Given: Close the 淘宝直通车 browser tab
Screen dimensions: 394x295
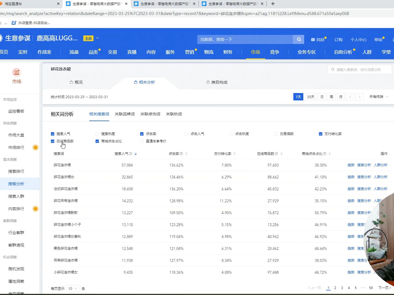Looking at the screenshot, I should tap(58, 4).
